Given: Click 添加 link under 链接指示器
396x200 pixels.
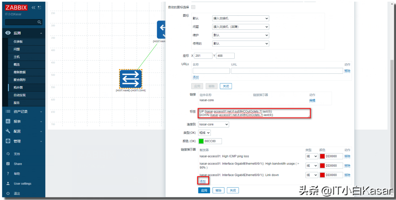Looking at the screenshot, I should (x=203, y=181).
